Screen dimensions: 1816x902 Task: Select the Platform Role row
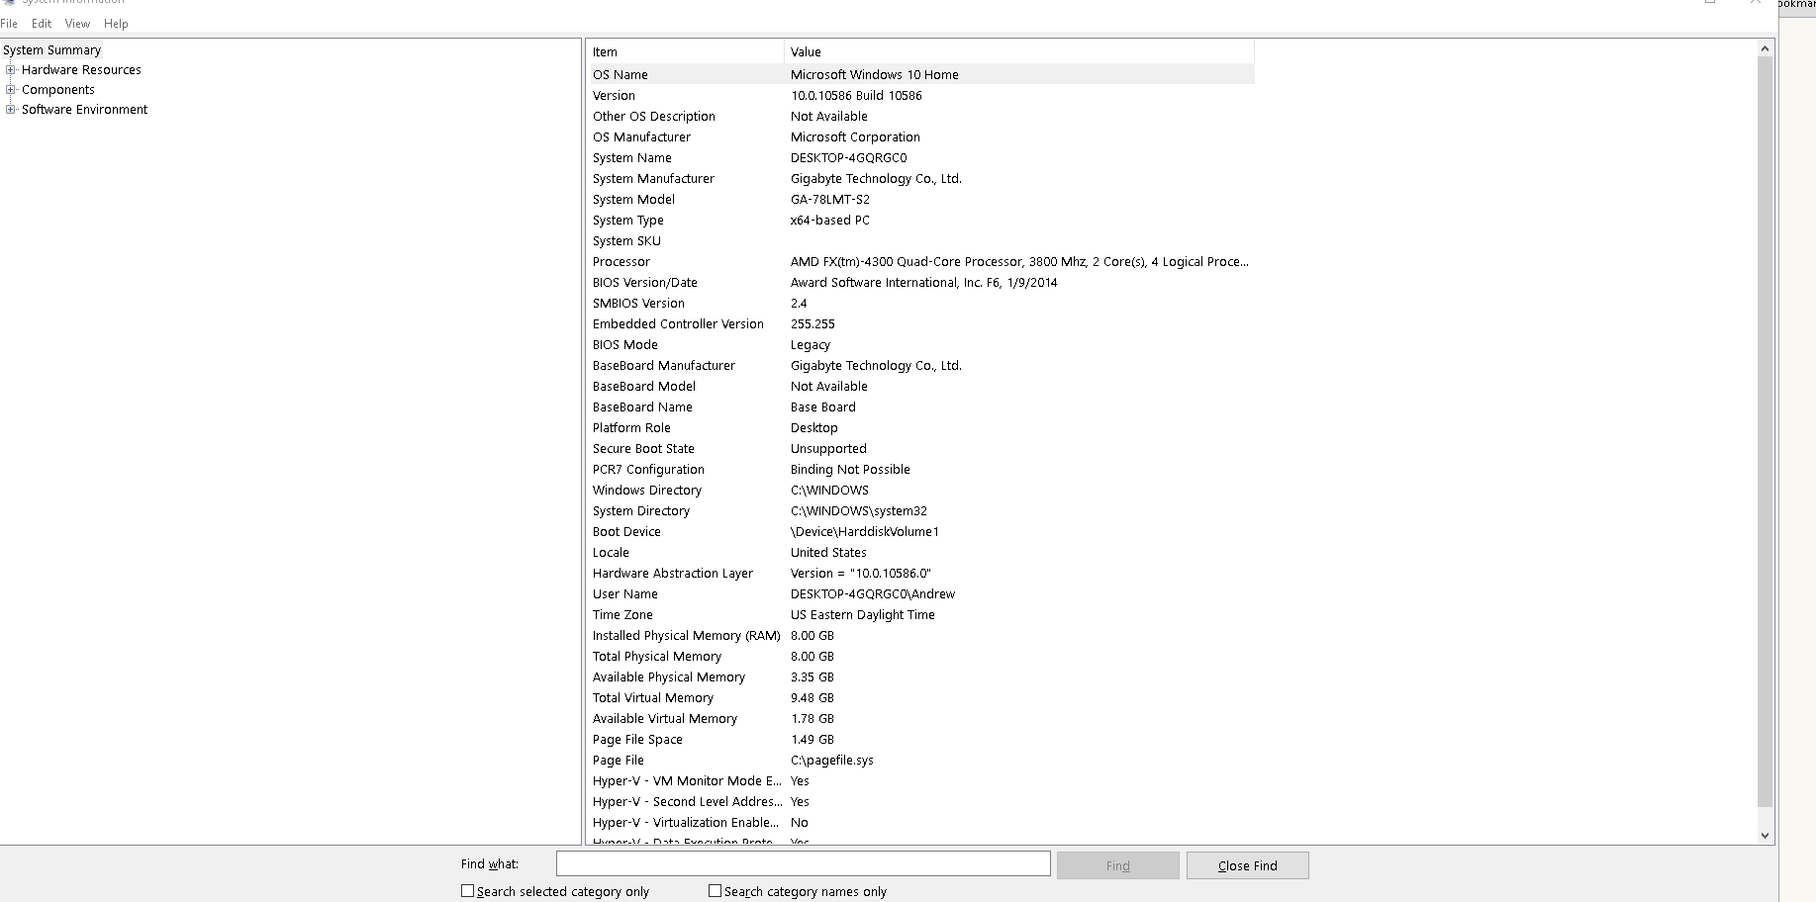922,428
